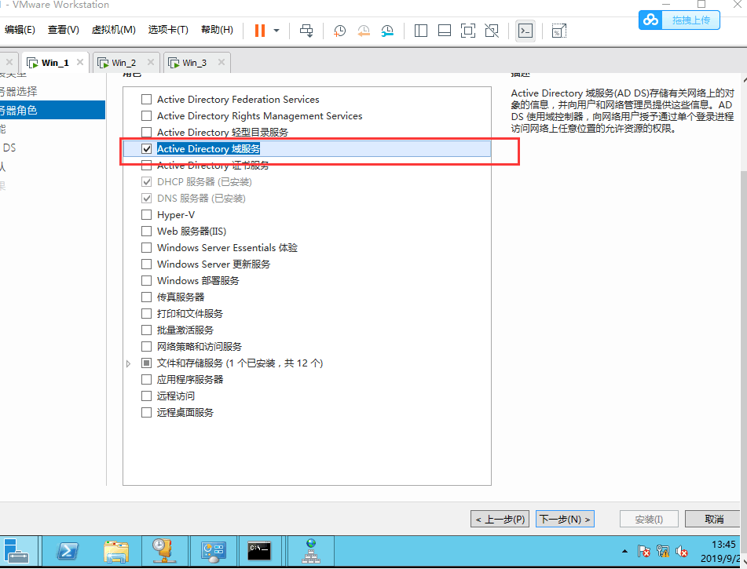Open Command Prompt from the taskbar
The image size is (747, 569).
coord(260,551)
